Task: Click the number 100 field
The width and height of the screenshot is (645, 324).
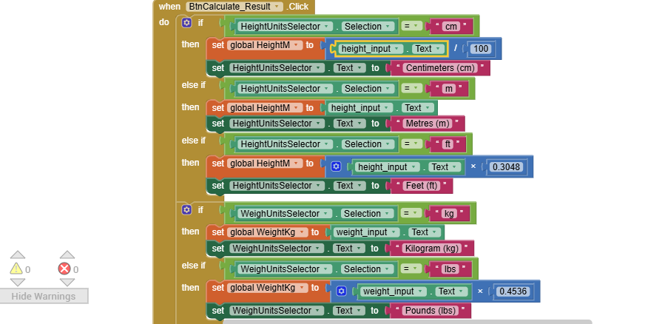Action: pyautogui.click(x=480, y=49)
